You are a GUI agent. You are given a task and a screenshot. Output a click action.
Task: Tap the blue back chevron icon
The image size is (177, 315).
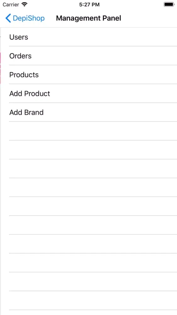pos(8,18)
